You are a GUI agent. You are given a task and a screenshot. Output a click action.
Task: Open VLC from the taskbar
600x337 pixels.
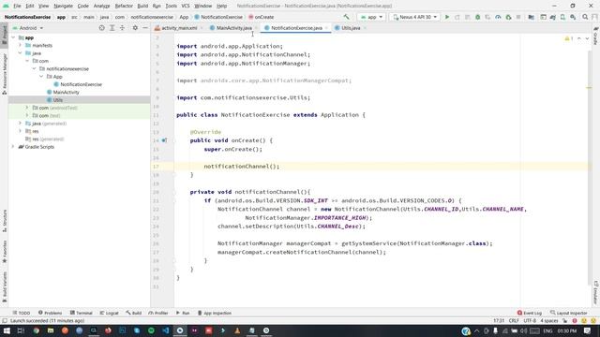237,330
